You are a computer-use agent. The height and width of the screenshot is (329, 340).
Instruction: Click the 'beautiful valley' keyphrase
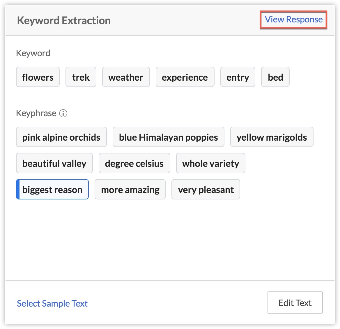(54, 163)
